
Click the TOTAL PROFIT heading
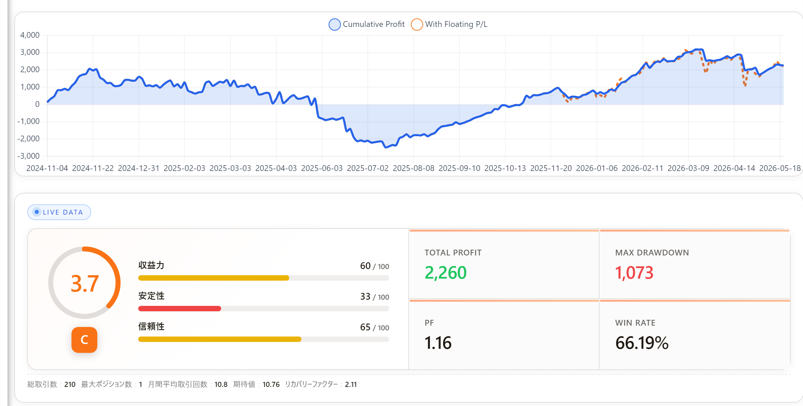[453, 253]
